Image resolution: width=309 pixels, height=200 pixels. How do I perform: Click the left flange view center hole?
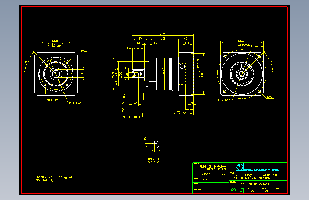click(x=56, y=74)
